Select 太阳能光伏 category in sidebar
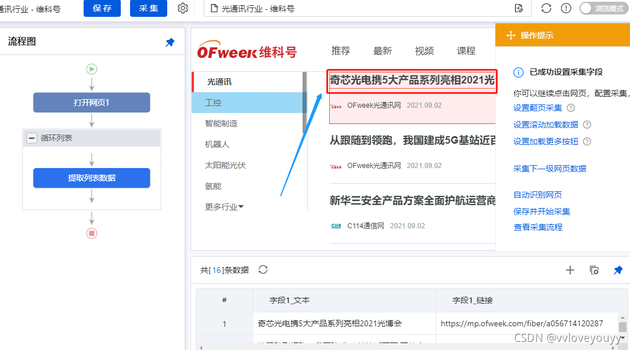This screenshot has width=630, height=350. pos(225,165)
